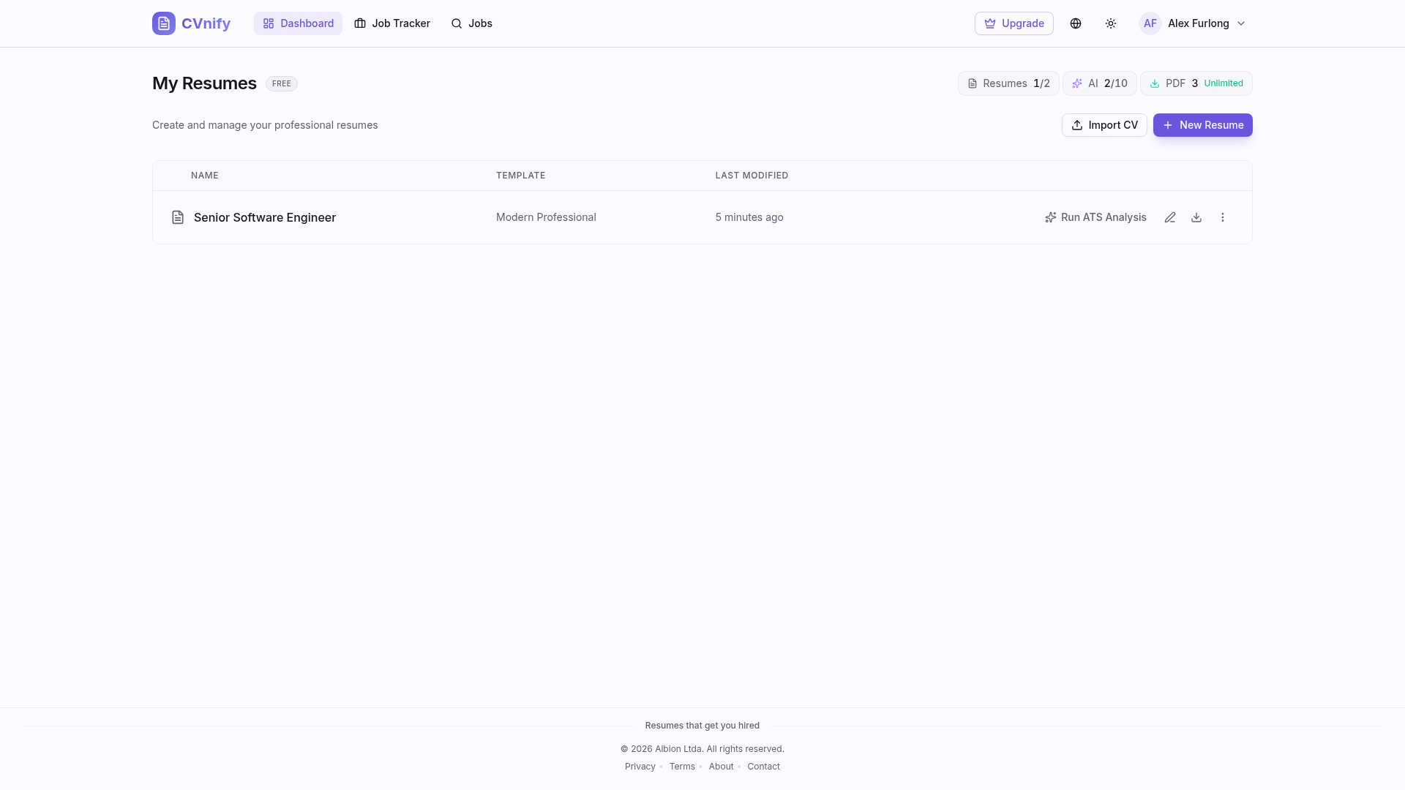Viewport: 1405px width, 790px height.
Task: Click the AF avatar circle
Action: [1150, 23]
